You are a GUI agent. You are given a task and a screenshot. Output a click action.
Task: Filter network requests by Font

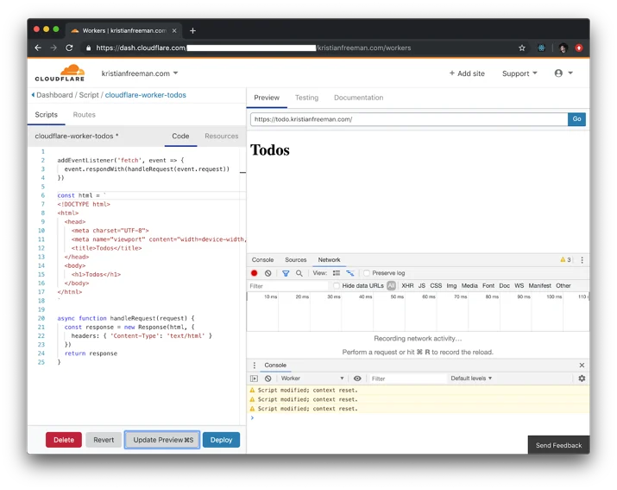coord(488,286)
